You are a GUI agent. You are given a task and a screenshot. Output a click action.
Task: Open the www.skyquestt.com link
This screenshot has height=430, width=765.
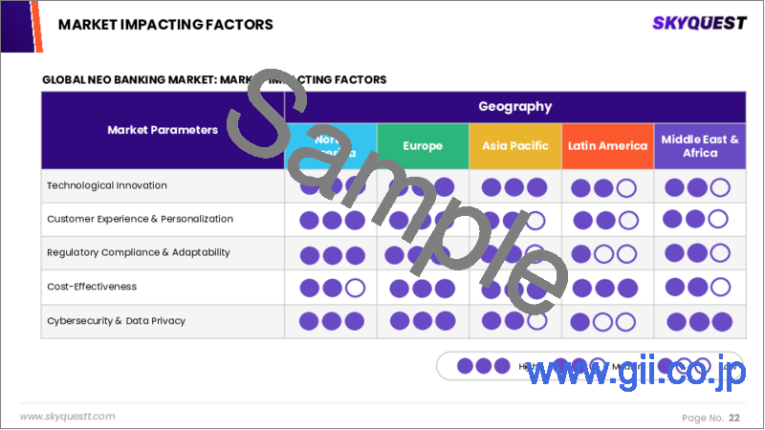tap(68, 417)
